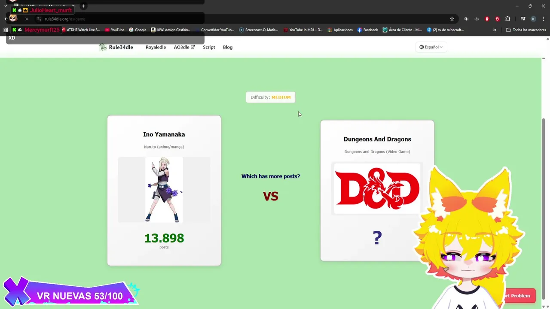550x309 pixels.
Task: Click the Difficulty: MEDIUM badge
Action: pyautogui.click(x=271, y=97)
